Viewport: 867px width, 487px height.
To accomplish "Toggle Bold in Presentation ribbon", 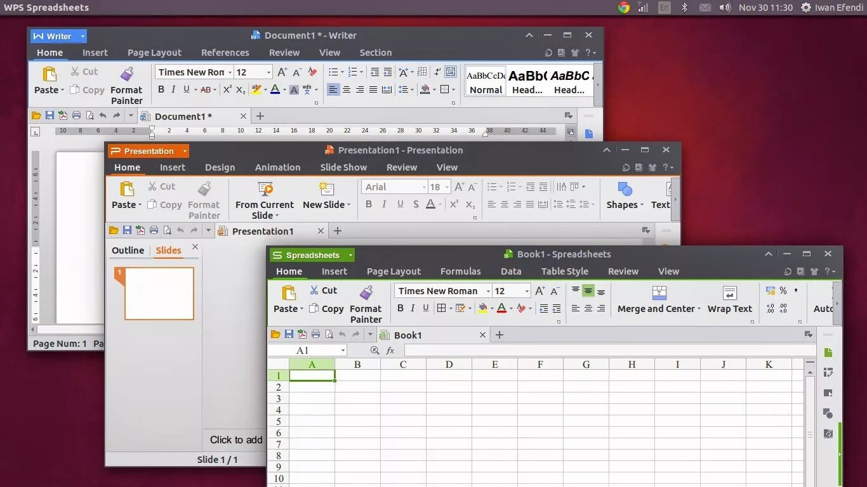I will [369, 204].
